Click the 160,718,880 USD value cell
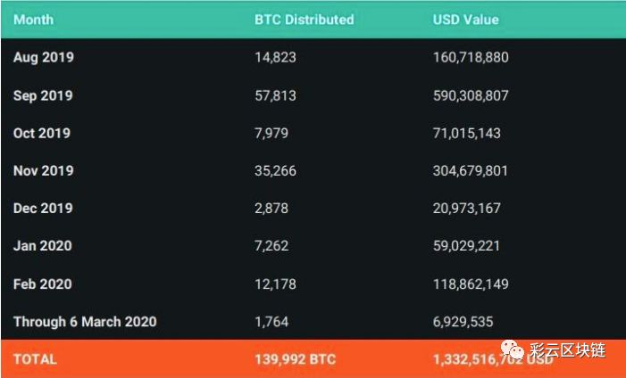Image resolution: width=626 pixels, height=378 pixels. (471, 57)
